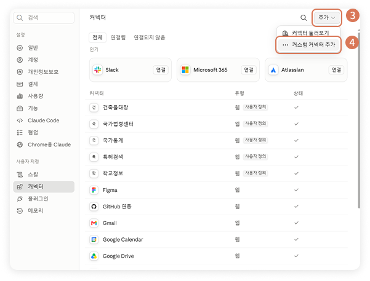Click the search magnifier icon beside 추가
Screen dimensions: 370x281
coord(304,18)
